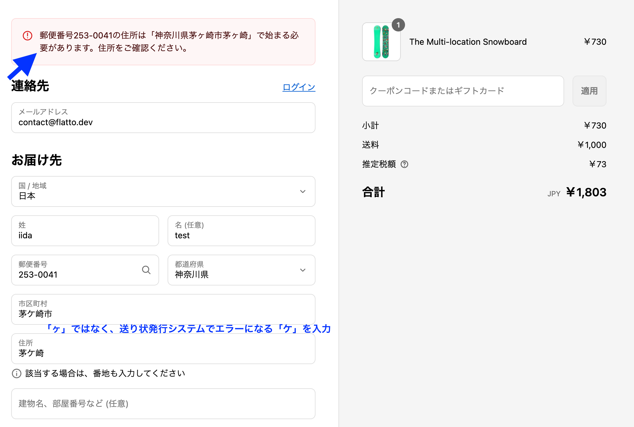Focus the building name optional field

click(x=163, y=404)
